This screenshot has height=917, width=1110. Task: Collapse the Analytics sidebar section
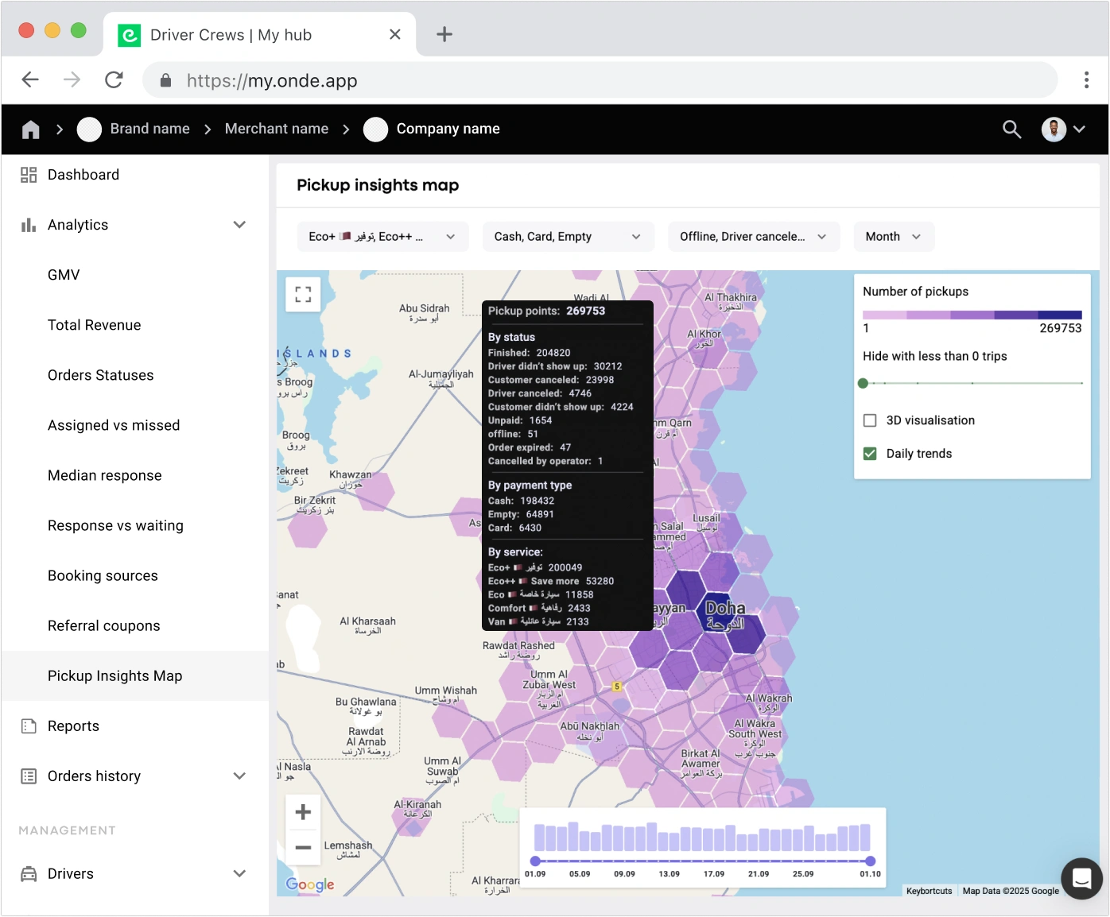(239, 225)
